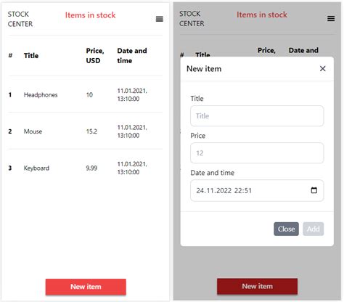
Task: Click the Price, USD column header
Action: (x=95, y=56)
